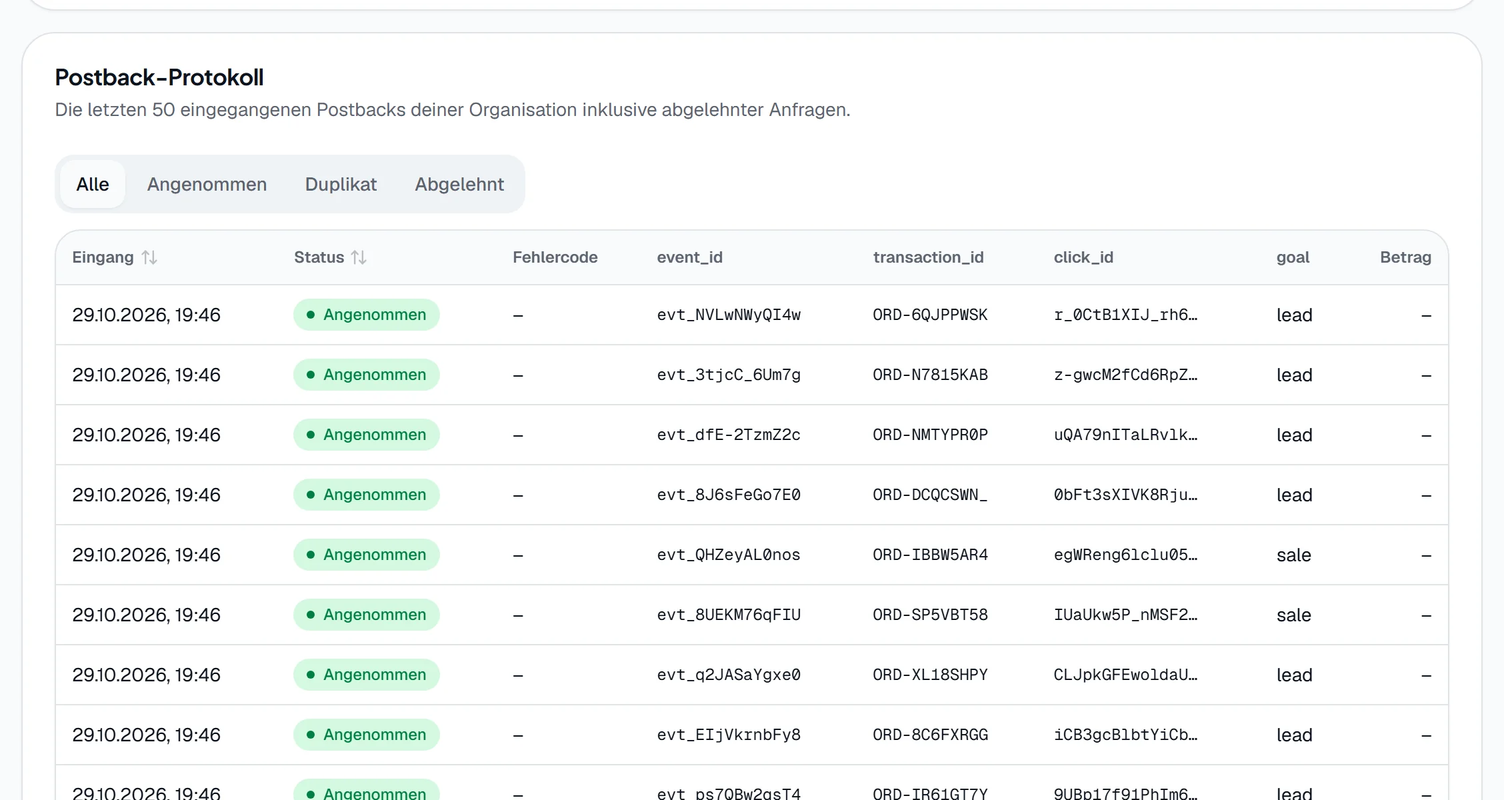Click click_id IUaUkw5P_nMSF2…
Image resolution: width=1504 pixels, height=800 pixels.
pos(1125,615)
